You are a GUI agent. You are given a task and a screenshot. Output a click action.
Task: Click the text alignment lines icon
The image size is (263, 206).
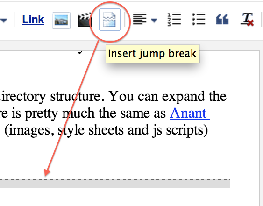[140, 19]
